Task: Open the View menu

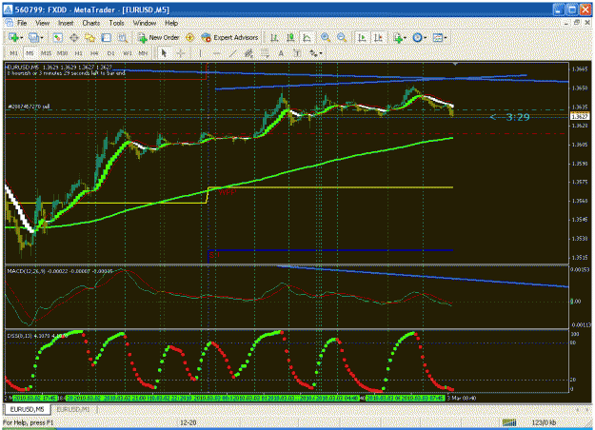Action: pos(43,23)
